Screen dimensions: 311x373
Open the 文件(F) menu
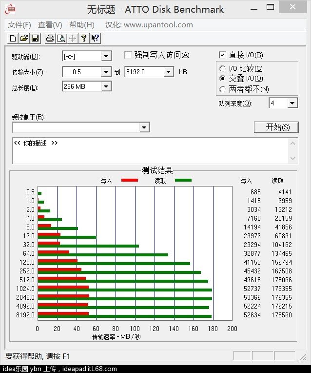[x=19, y=25]
